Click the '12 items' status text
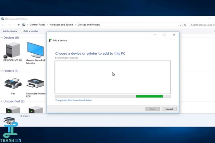Screen dimensions: 215x143 [24, 116]
